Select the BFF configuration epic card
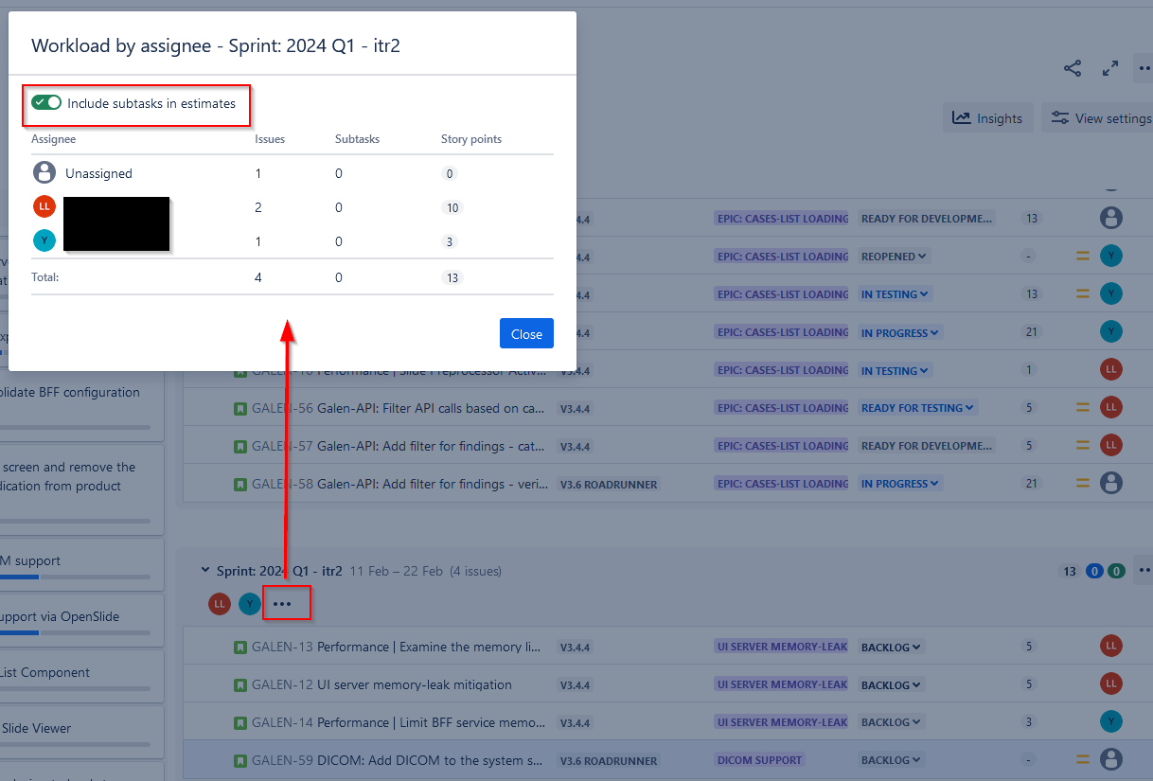 (x=82, y=407)
